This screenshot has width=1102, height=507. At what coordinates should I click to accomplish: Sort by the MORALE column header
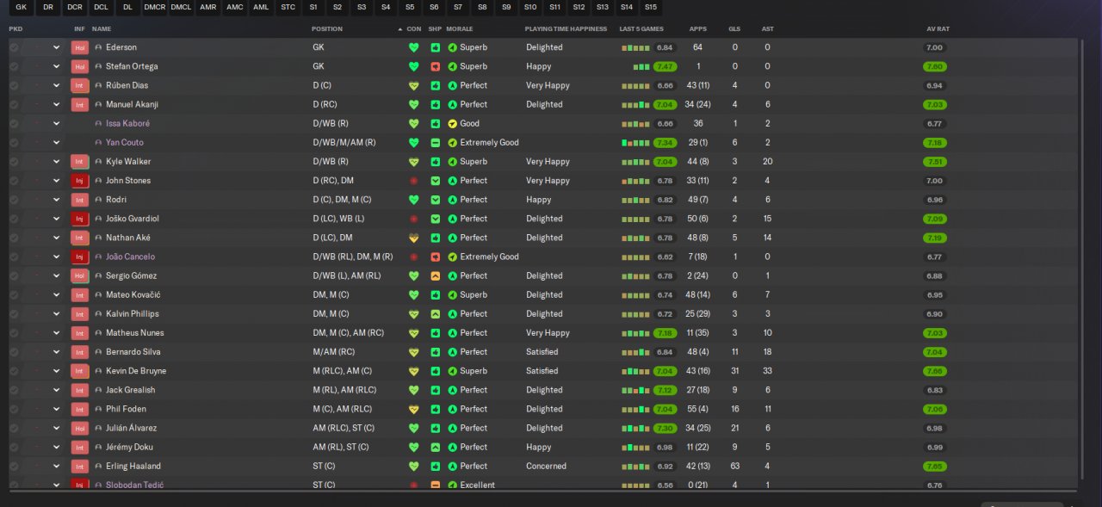[461, 29]
